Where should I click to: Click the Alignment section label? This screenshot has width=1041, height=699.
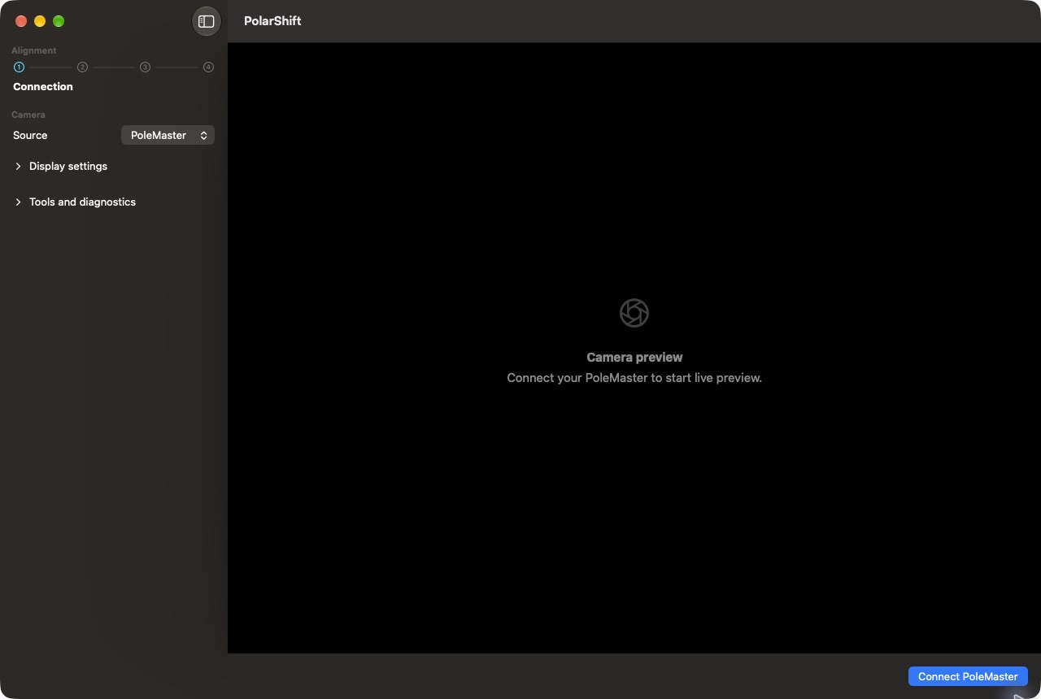tap(34, 50)
